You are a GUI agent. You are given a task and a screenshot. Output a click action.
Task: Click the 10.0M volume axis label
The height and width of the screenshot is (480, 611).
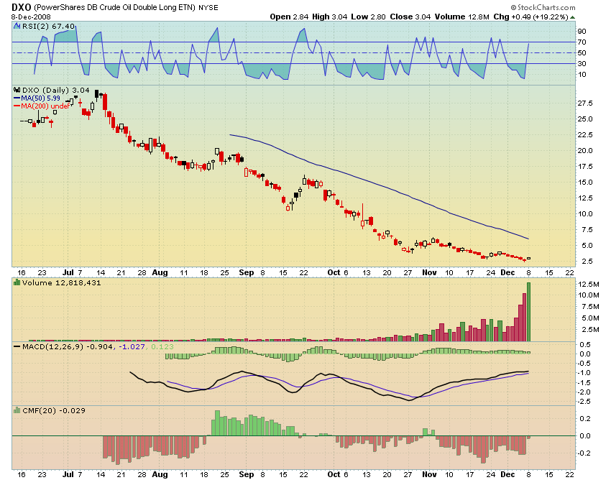tap(589, 295)
